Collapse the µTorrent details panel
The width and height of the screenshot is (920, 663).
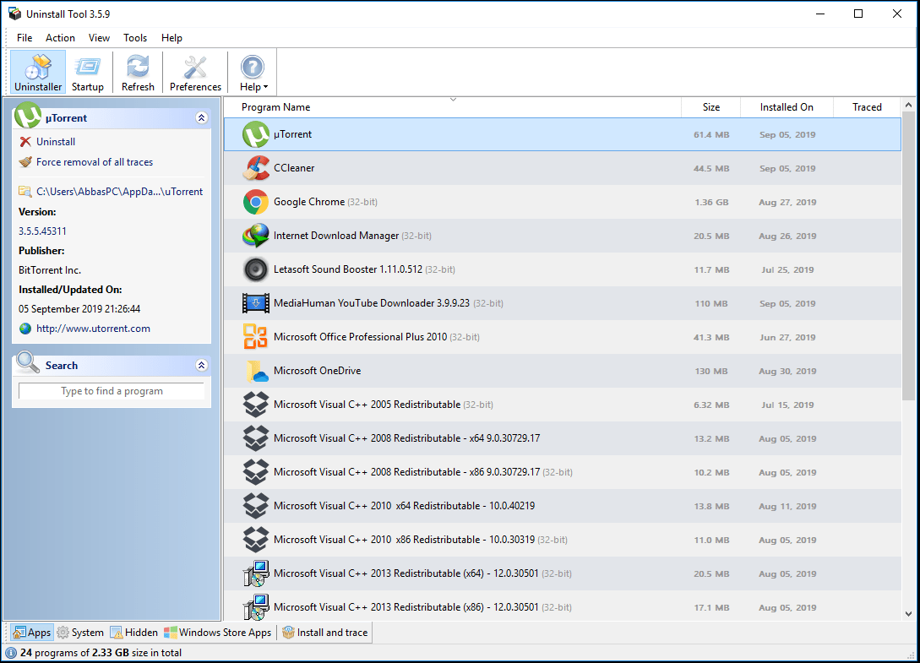pyautogui.click(x=201, y=118)
